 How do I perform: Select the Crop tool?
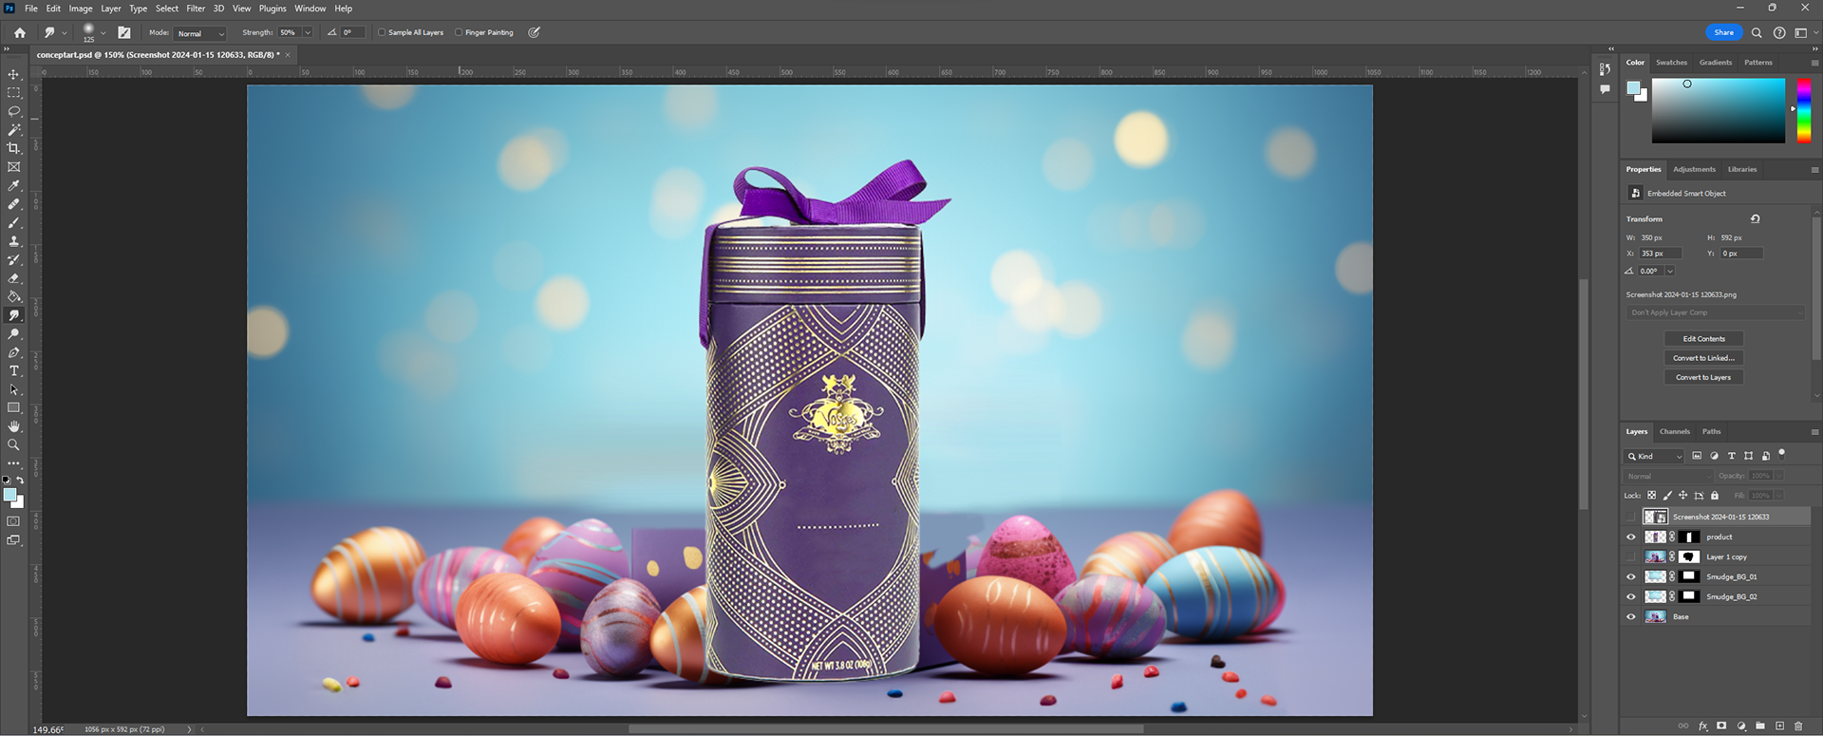(x=13, y=148)
